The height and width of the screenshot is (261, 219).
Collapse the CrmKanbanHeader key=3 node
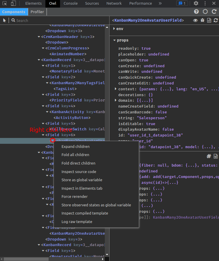pyautogui.click(x=39, y=37)
